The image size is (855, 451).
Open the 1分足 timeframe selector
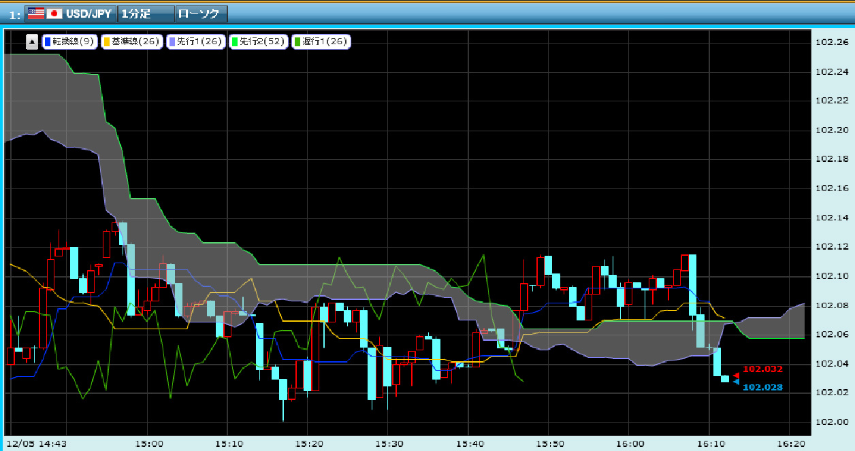(145, 14)
